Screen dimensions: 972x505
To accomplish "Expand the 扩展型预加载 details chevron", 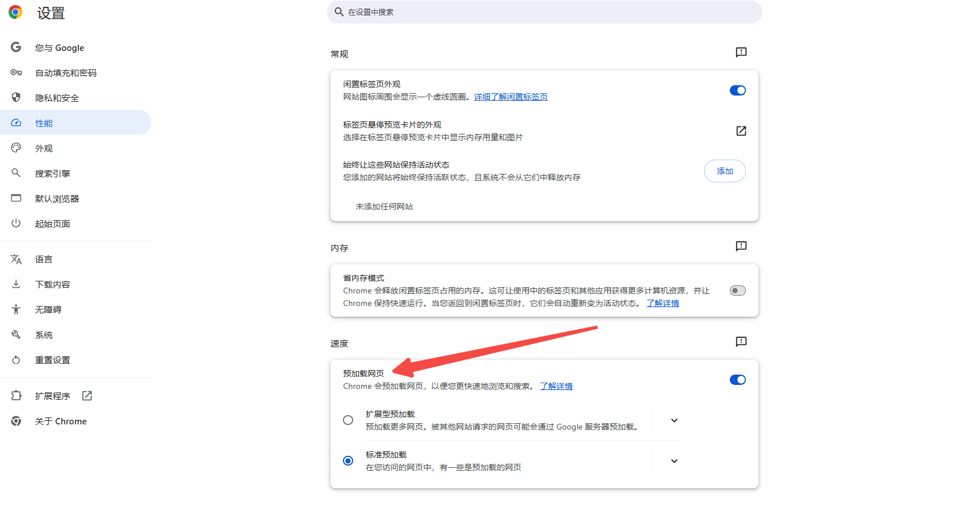I will click(x=674, y=420).
